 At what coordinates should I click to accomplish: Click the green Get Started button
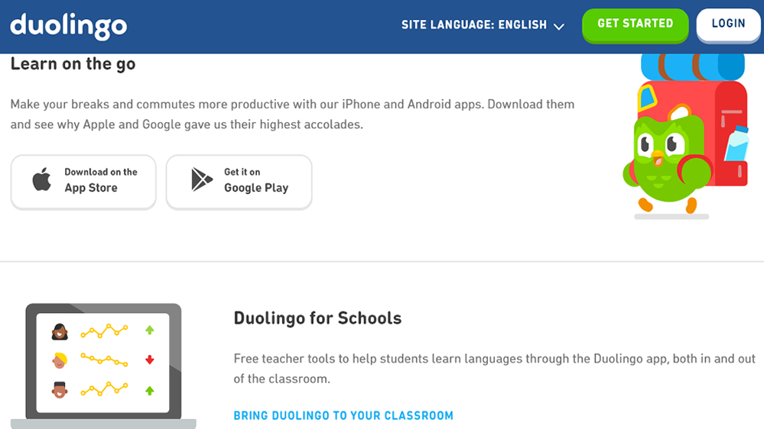click(635, 24)
